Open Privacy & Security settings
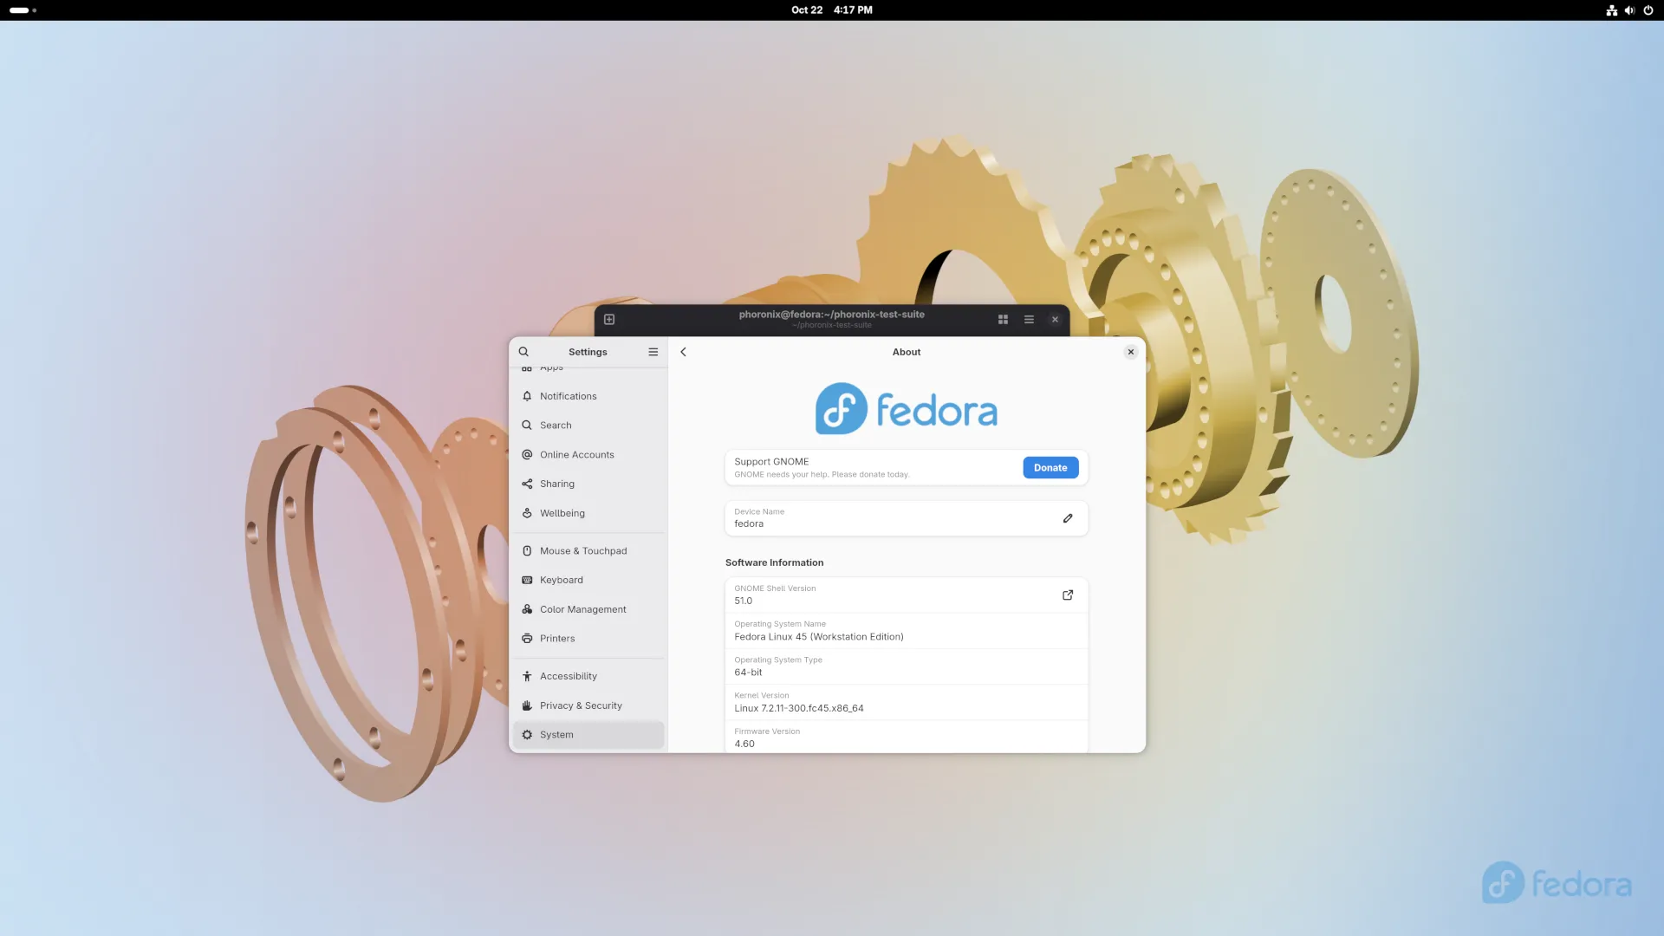1664x936 pixels. point(588,705)
